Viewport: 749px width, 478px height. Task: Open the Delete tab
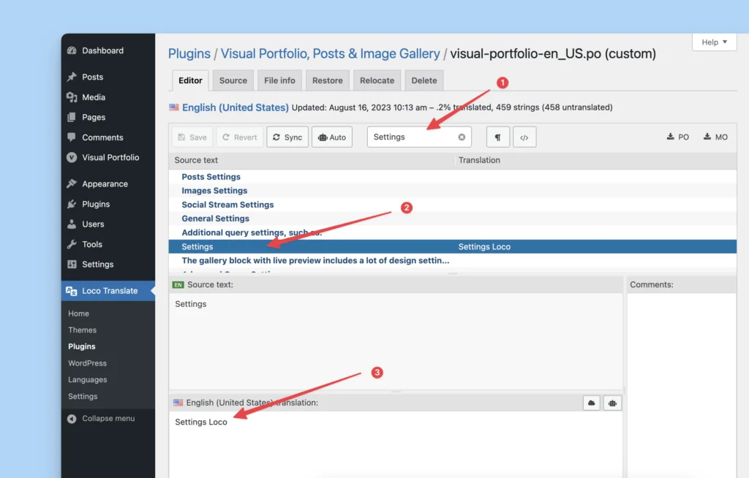pyautogui.click(x=424, y=80)
